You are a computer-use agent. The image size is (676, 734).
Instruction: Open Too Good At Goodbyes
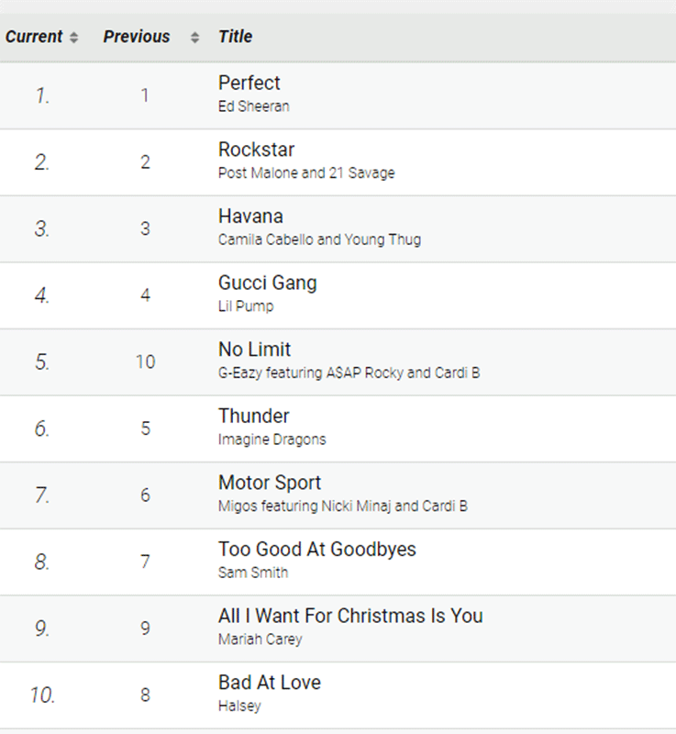[x=317, y=550]
